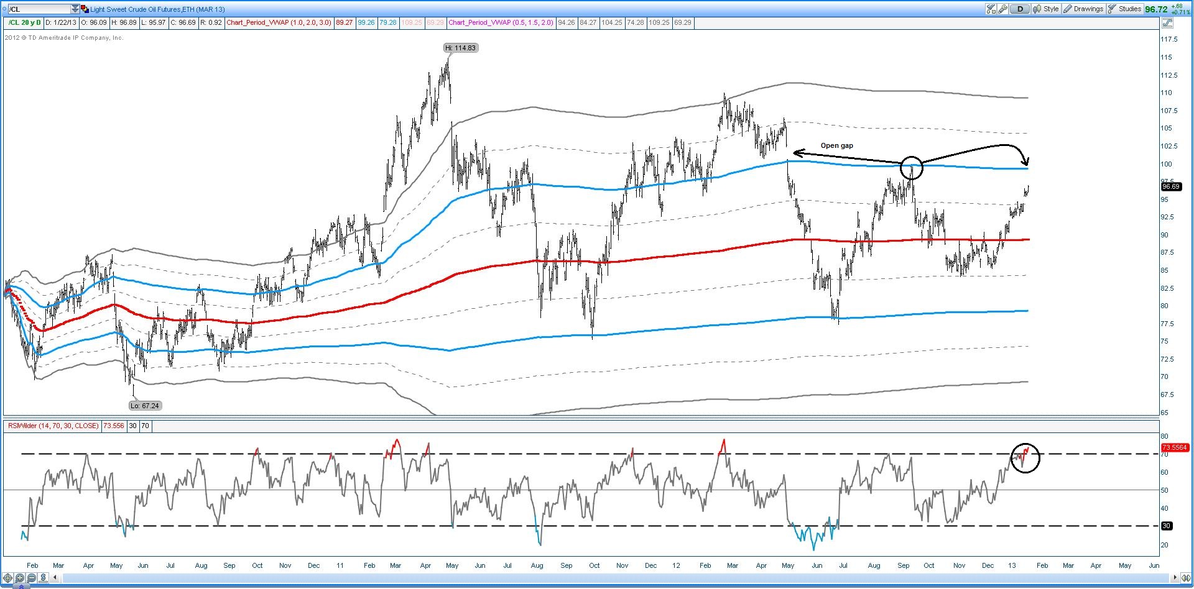
Task: Click the 74.28 VWAP band value
Action: (x=635, y=23)
